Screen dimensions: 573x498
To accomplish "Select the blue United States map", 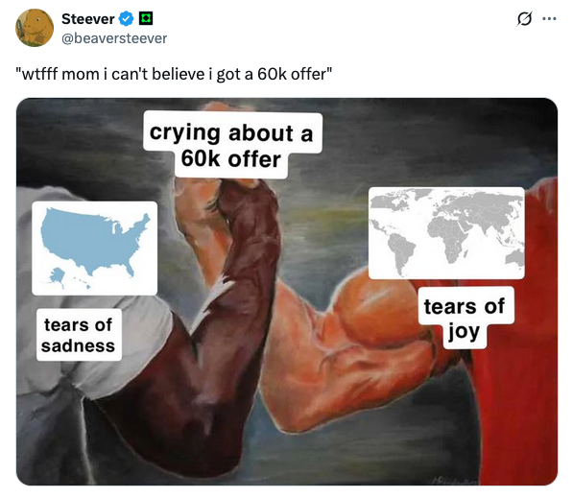I will point(95,249).
